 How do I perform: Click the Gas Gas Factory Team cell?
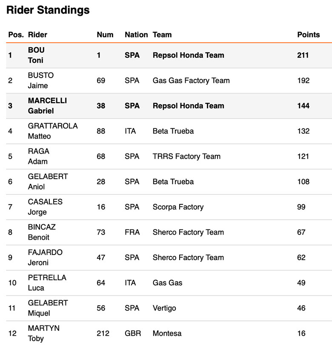click(x=191, y=81)
